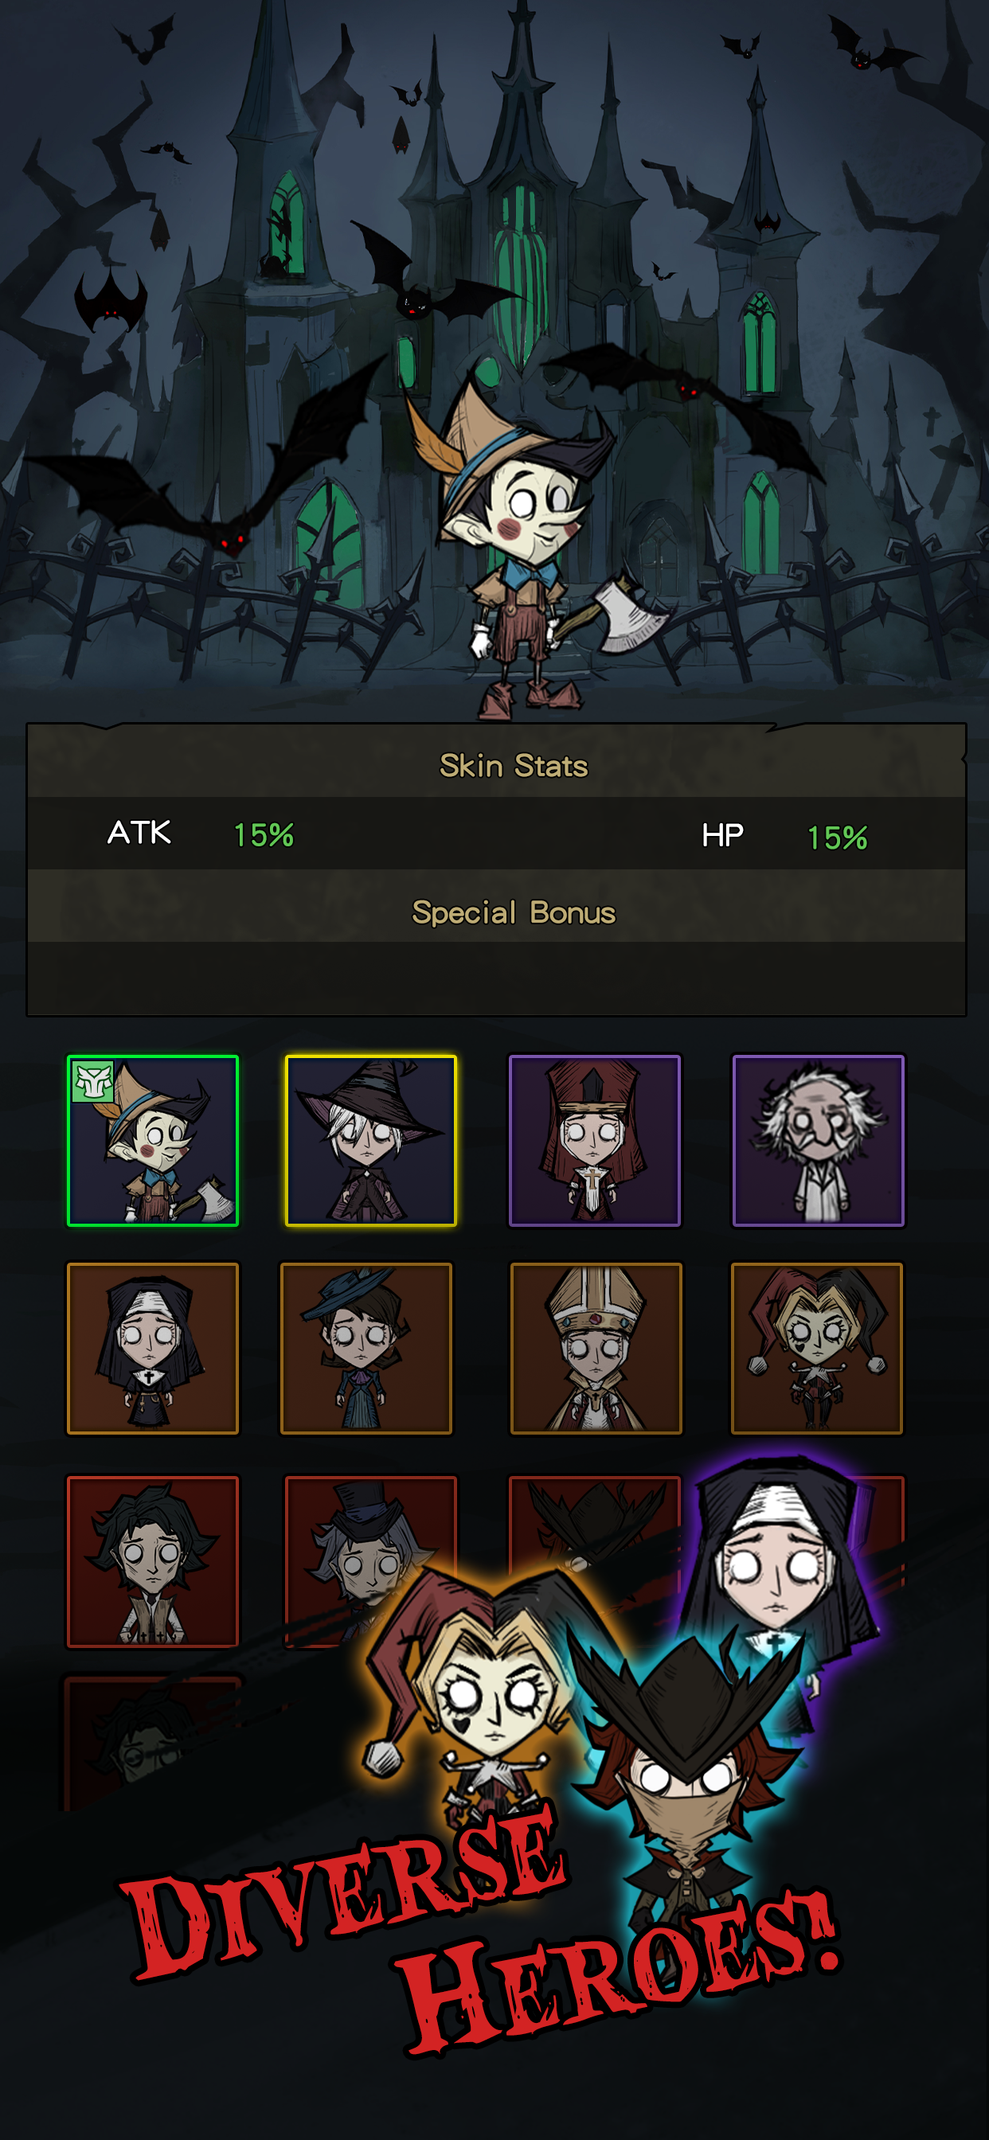This screenshot has width=989, height=2140.
Task: Choose the witch hat hero portrait
Action: (370, 1141)
